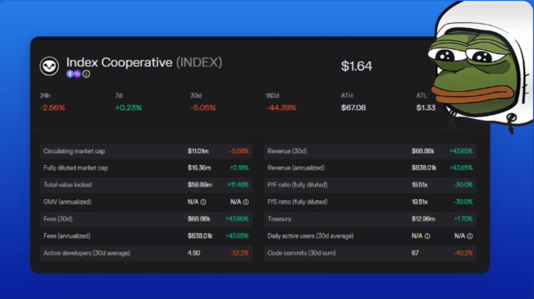Click Daily active users value info icon

pos(427,236)
